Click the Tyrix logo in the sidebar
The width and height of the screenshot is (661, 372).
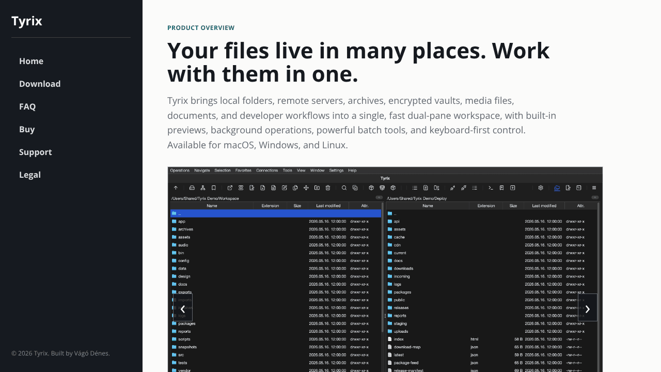tap(27, 21)
